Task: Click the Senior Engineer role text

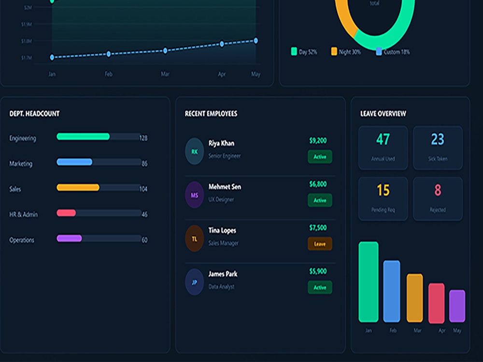Action: 225,156
